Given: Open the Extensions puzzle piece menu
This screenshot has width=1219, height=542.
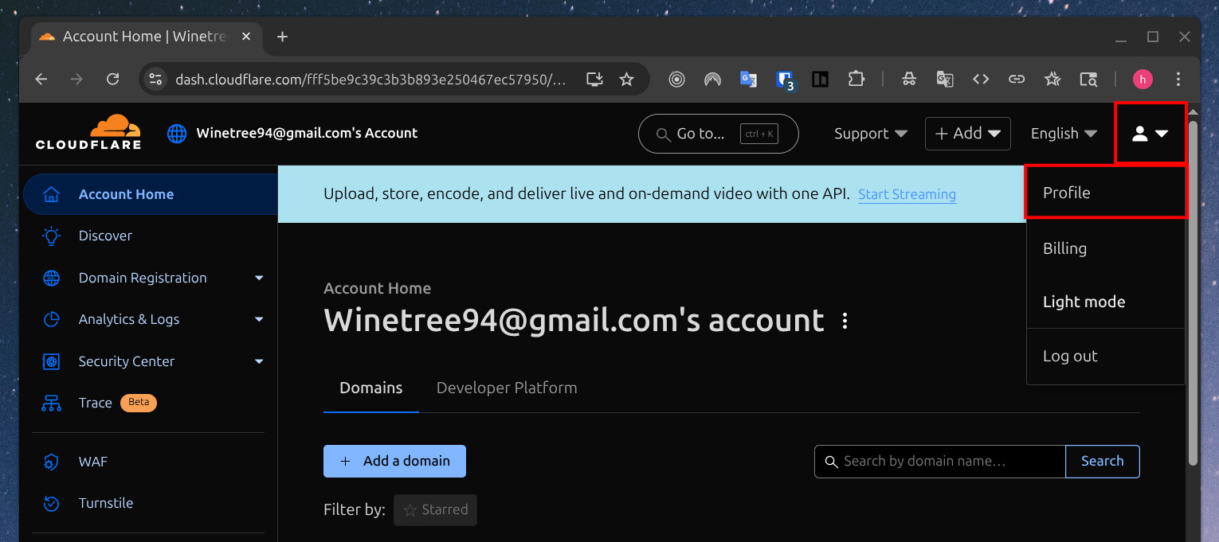Looking at the screenshot, I should click(856, 79).
